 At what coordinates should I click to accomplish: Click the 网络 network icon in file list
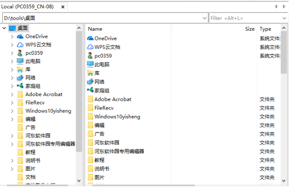pos(90,82)
